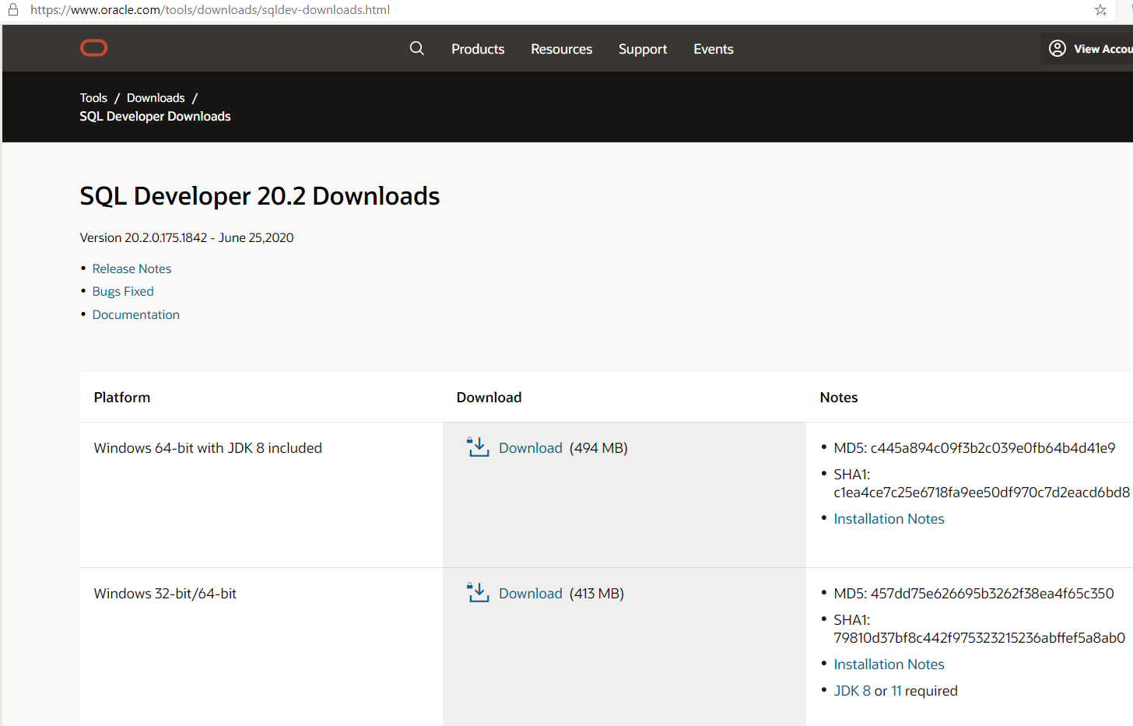Open the Events menu
Image resolution: width=1133 pixels, height=726 pixels.
point(714,49)
